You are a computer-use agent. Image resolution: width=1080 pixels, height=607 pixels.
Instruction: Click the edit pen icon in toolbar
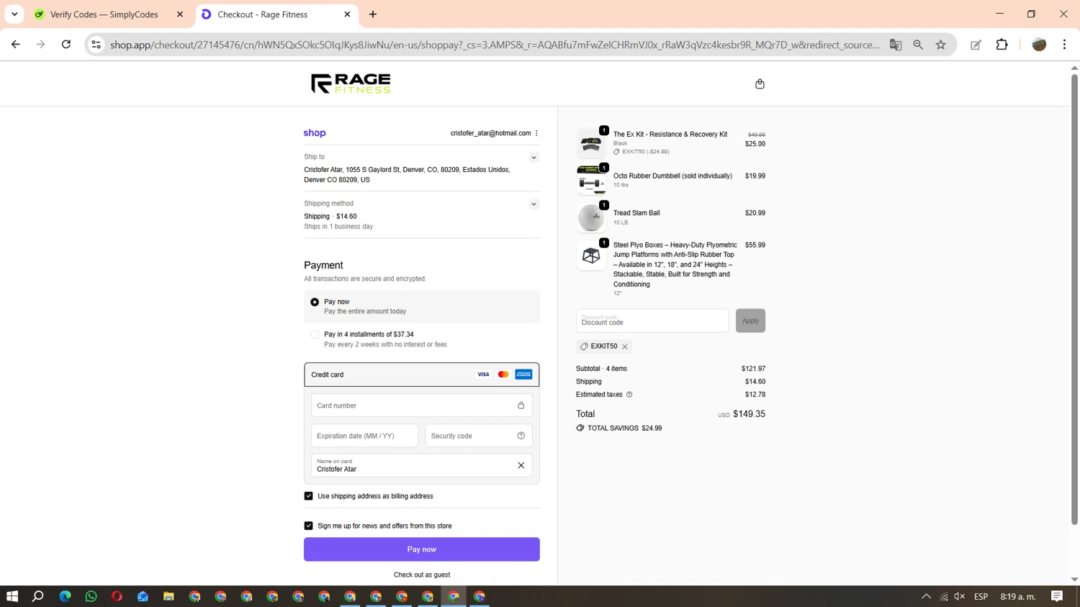[976, 45]
